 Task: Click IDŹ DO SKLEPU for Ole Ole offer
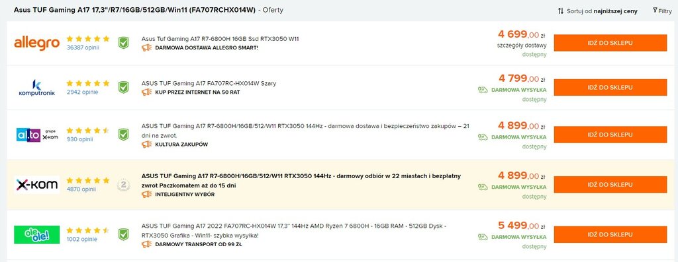pyautogui.click(x=610, y=234)
